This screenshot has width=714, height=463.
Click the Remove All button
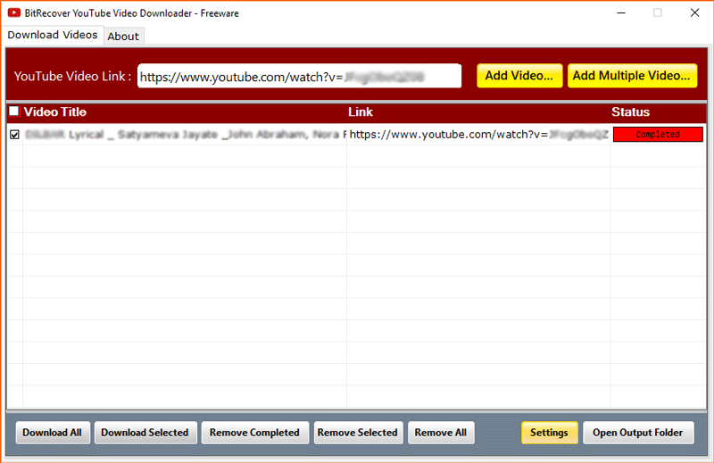click(x=440, y=433)
